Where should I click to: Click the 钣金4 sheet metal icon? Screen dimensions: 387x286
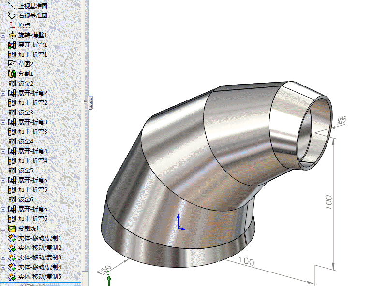coord(12,142)
